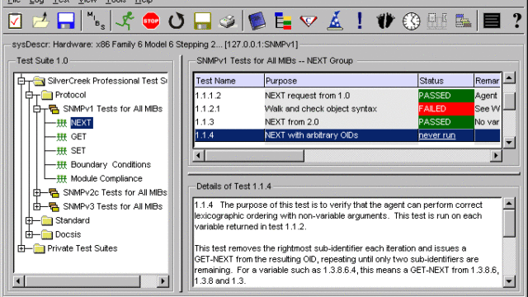The height and width of the screenshot is (297, 528).
Task: Select SNMPv2c Tests for All MIBs item
Action: [x=115, y=192]
